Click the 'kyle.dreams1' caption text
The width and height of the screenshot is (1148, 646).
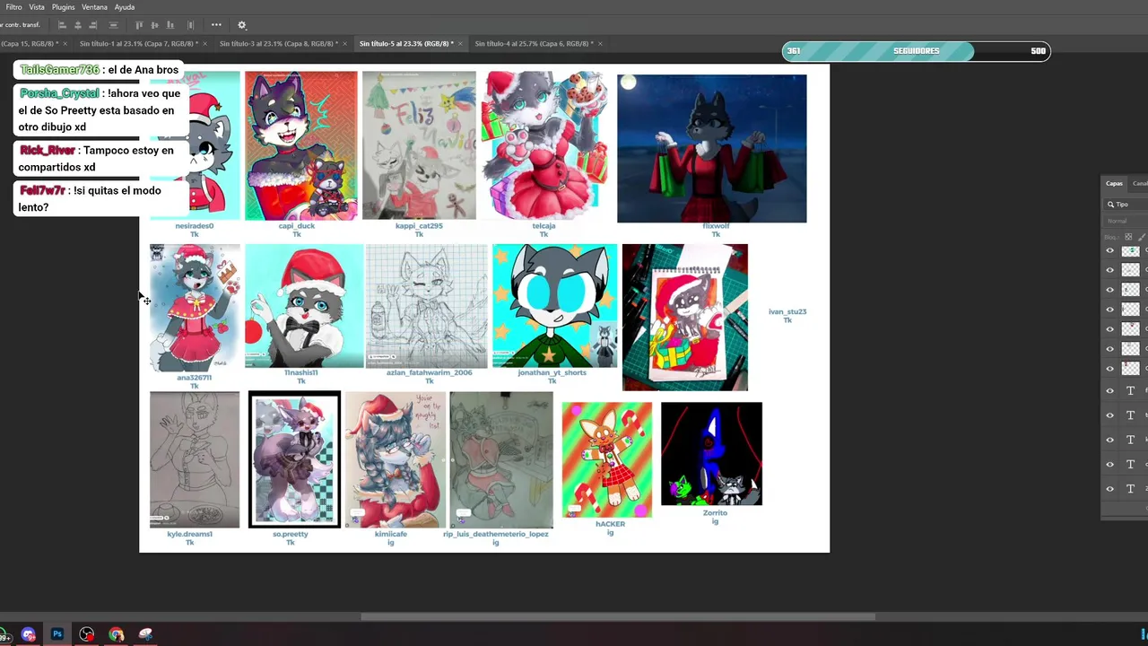pos(189,534)
